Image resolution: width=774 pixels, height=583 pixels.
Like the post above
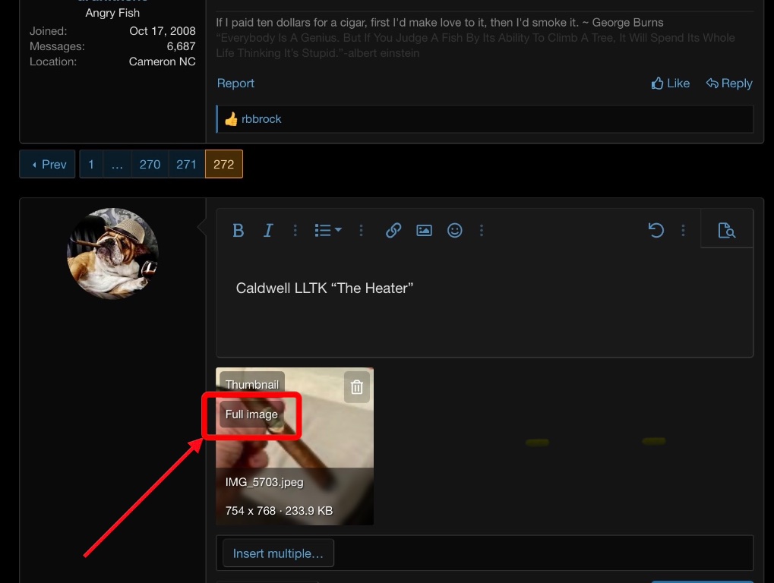click(670, 84)
